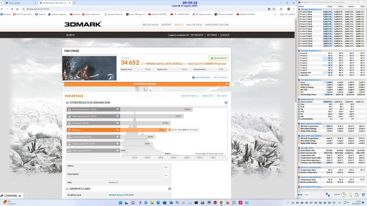
Task: Click the VALID RESULT badge
Action: pos(218,58)
